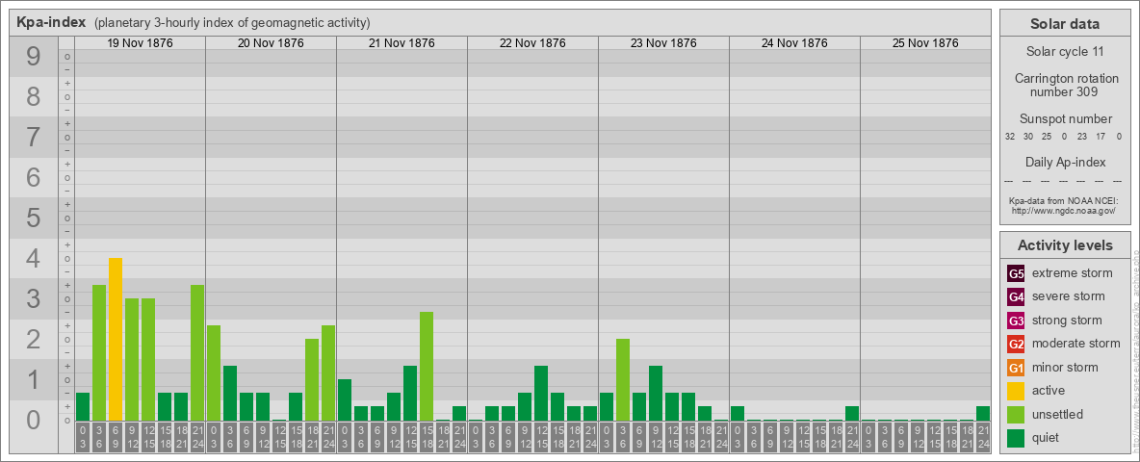Click the 0-3 bar on 20 Nov 1876
Image resolution: width=1140 pixels, height=462 pixels.
click(214, 372)
